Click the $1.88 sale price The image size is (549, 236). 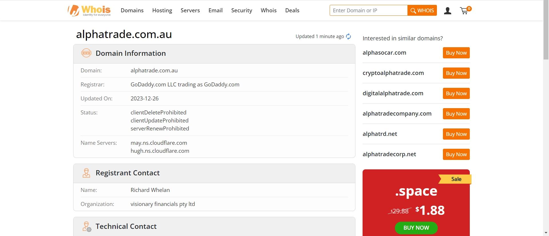point(430,210)
